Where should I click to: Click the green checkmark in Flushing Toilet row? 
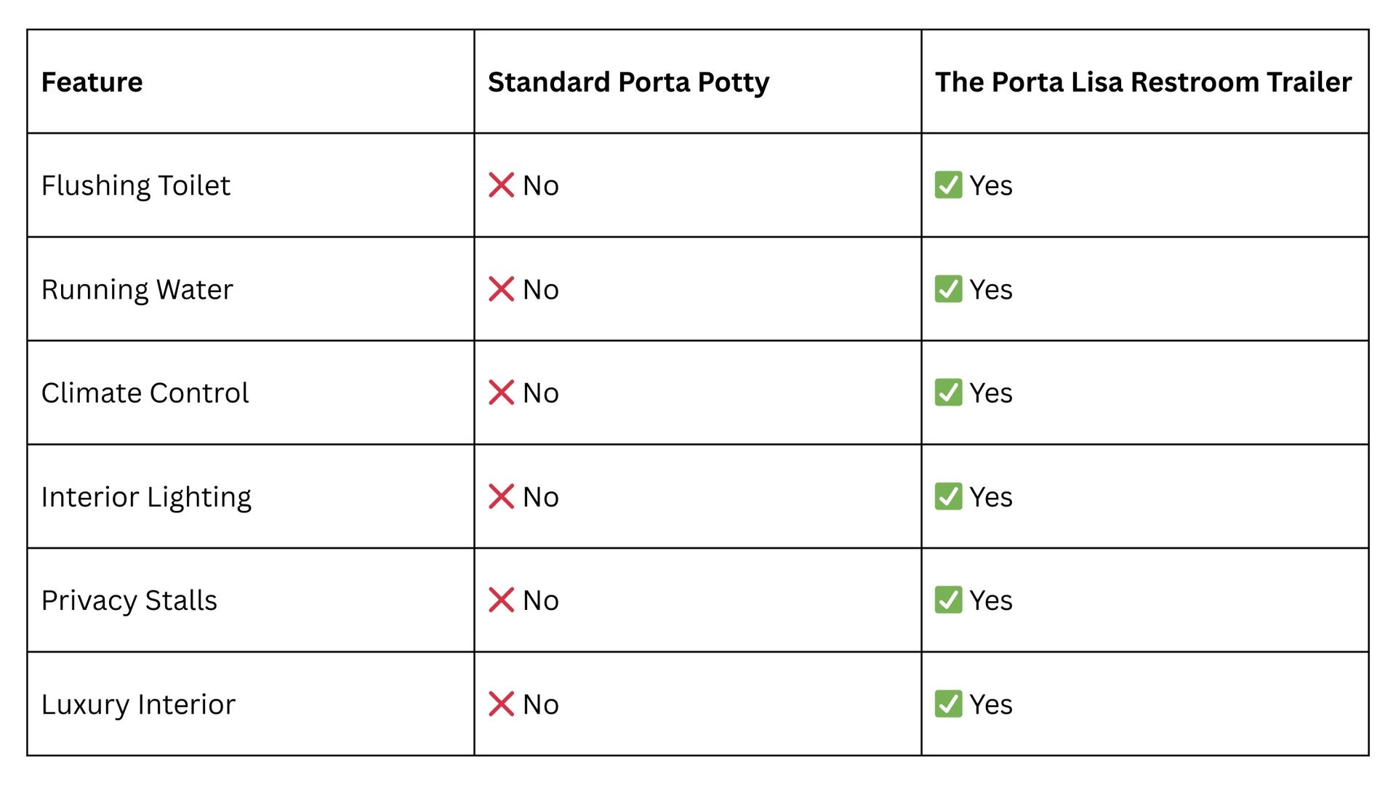948,185
